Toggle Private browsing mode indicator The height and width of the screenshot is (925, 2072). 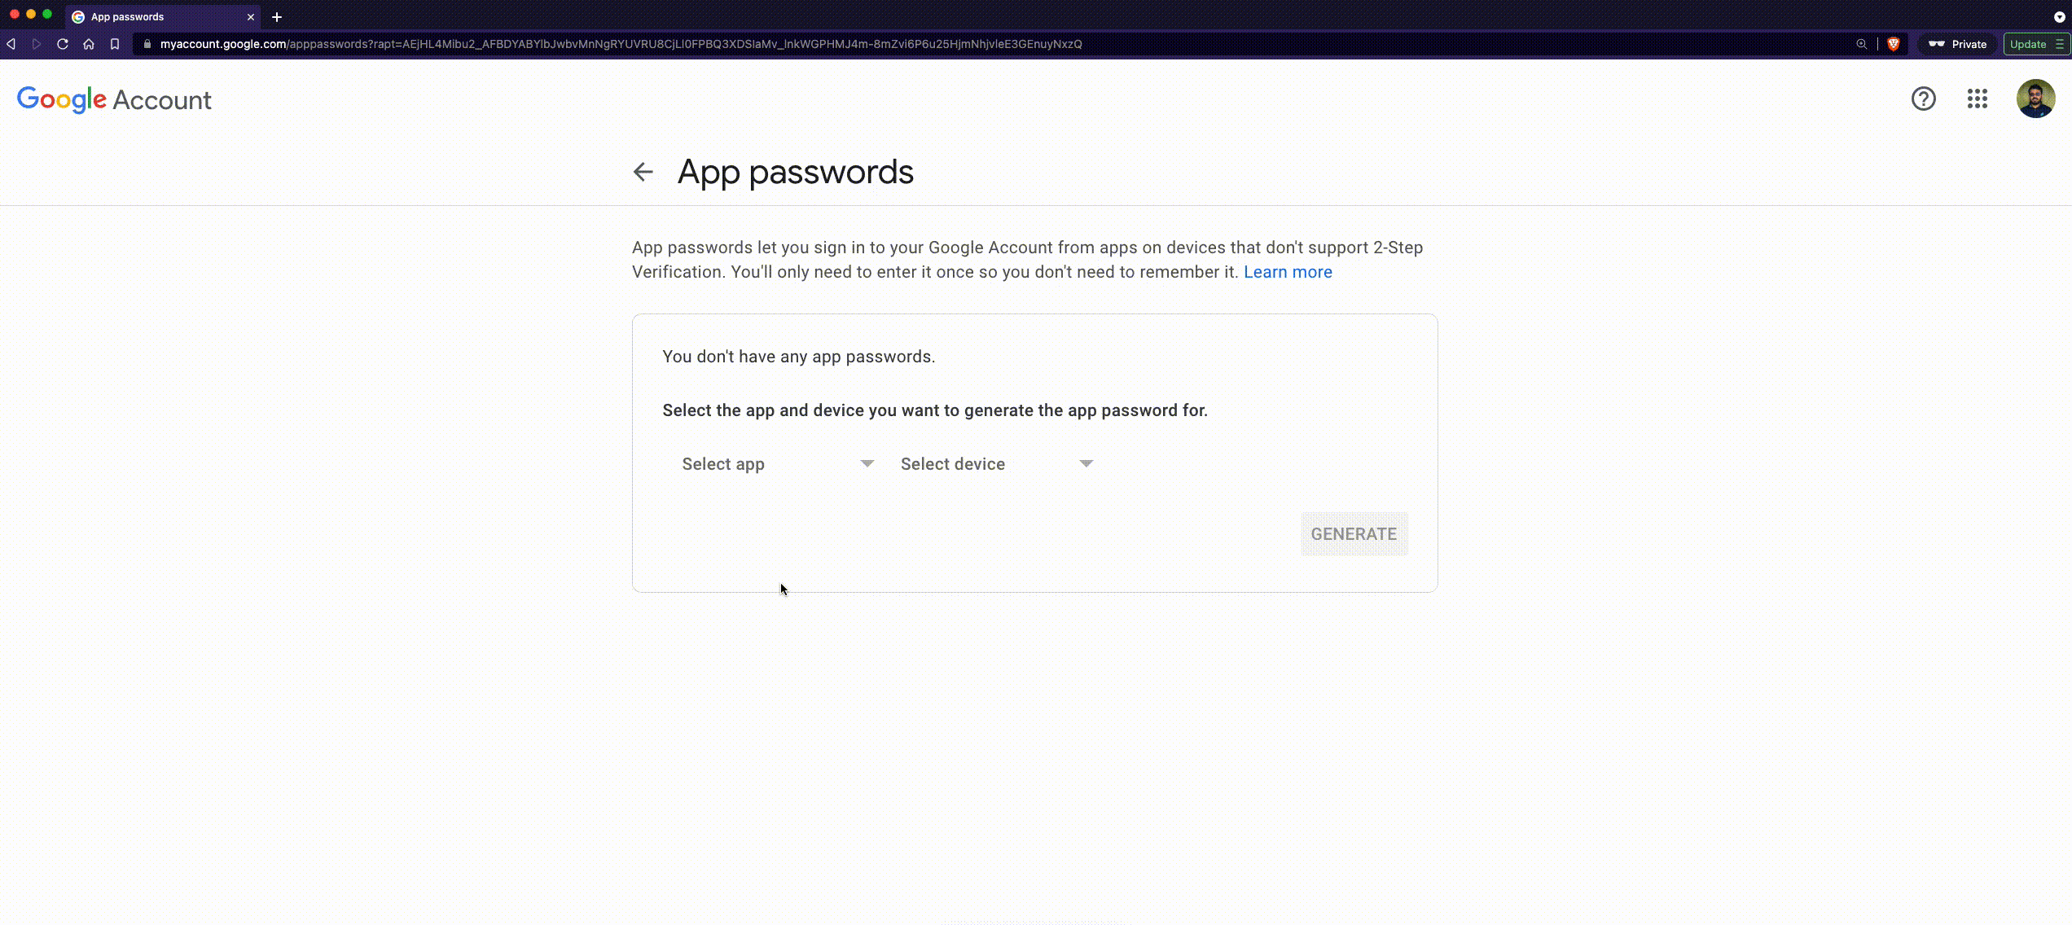click(1960, 44)
